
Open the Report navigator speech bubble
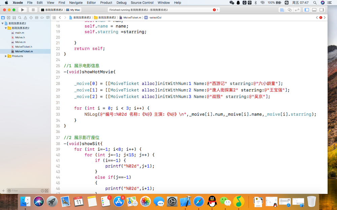click(48, 17)
